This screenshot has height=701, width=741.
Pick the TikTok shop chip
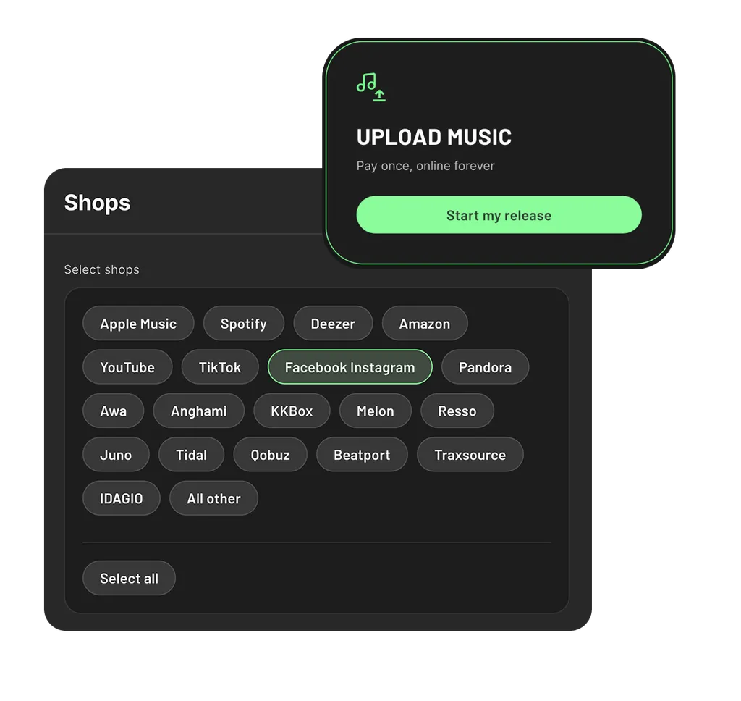pos(220,367)
